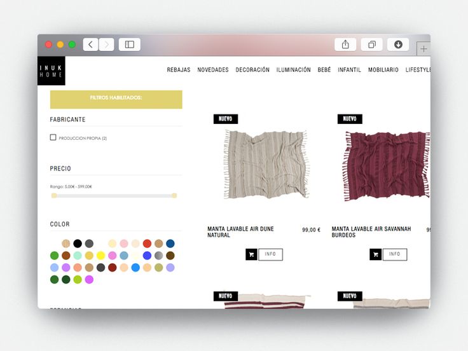Click INFO button for Savannah Burdeos
Screen dimensions: 468x351
[x=395, y=254]
